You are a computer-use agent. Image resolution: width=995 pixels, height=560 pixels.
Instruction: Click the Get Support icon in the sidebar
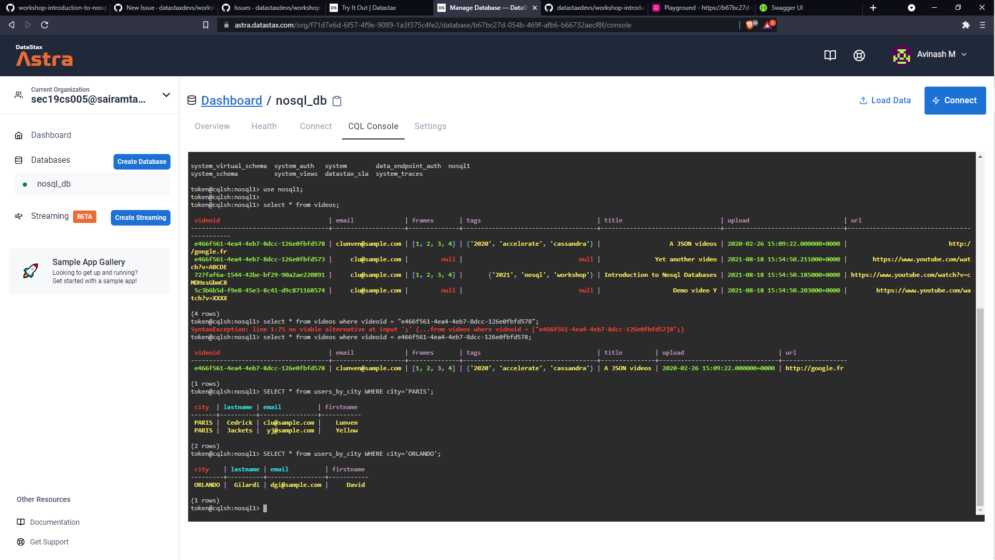[20, 542]
